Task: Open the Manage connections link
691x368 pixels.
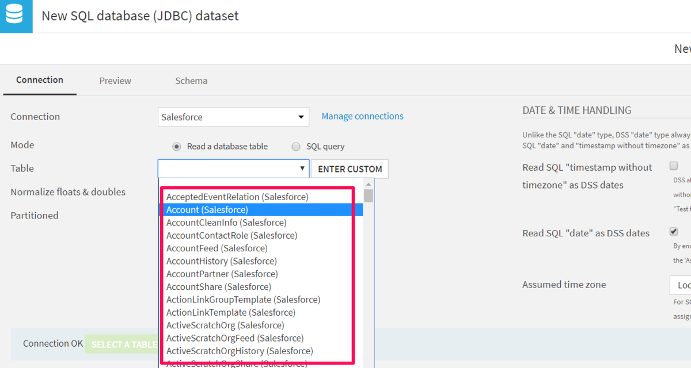Action: tap(362, 116)
